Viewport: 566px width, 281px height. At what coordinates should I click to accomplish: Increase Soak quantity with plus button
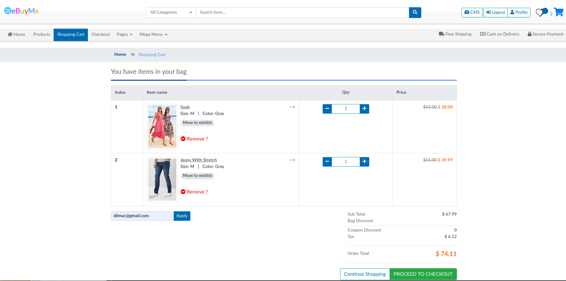[364, 109]
